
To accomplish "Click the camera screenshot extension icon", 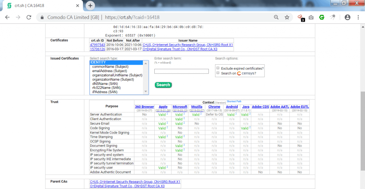I will [311, 17].
